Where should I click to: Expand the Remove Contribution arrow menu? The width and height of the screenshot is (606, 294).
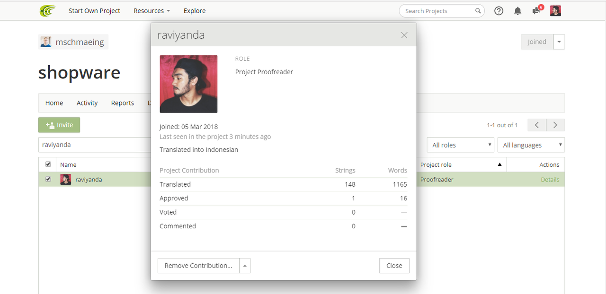click(x=245, y=266)
